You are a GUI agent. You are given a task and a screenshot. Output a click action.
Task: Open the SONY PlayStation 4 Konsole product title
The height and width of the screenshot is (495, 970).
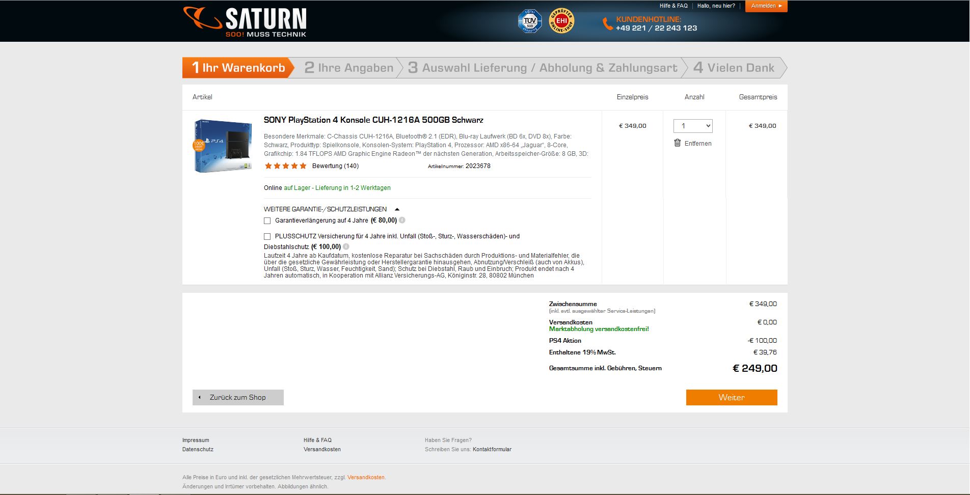pyautogui.click(x=373, y=120)
